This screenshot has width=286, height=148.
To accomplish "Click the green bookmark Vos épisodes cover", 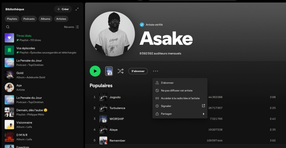I will click(9, 50).
